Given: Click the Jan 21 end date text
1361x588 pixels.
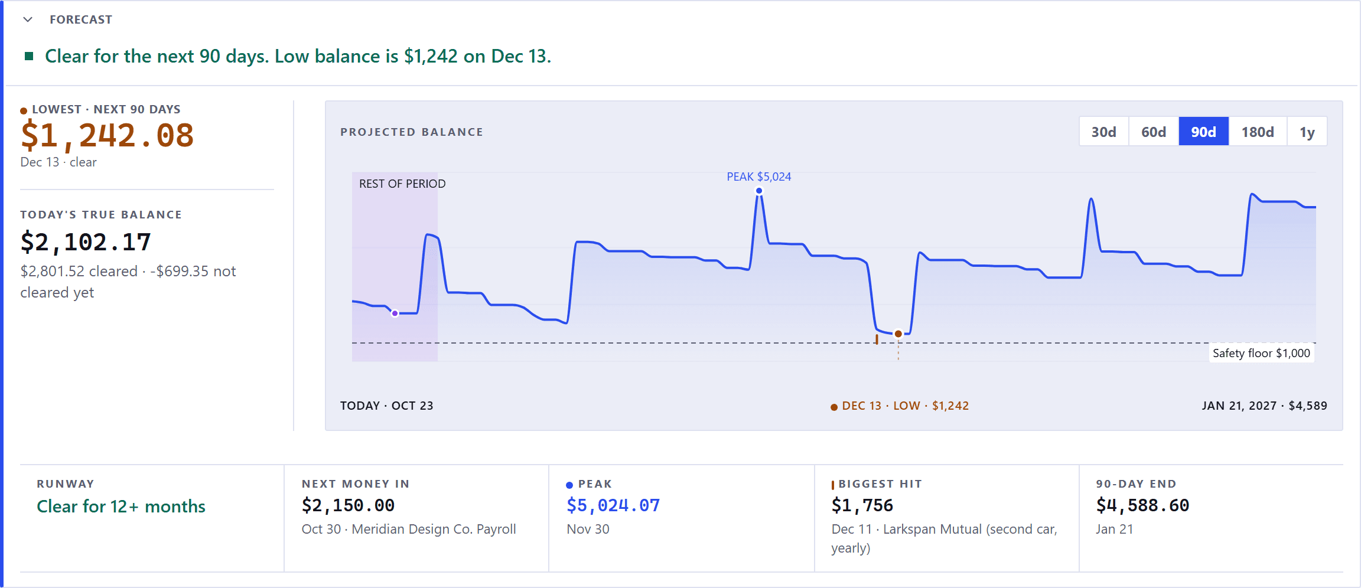Looking at the screenshot, I should pyautogui.click(x=1115, y=529).
